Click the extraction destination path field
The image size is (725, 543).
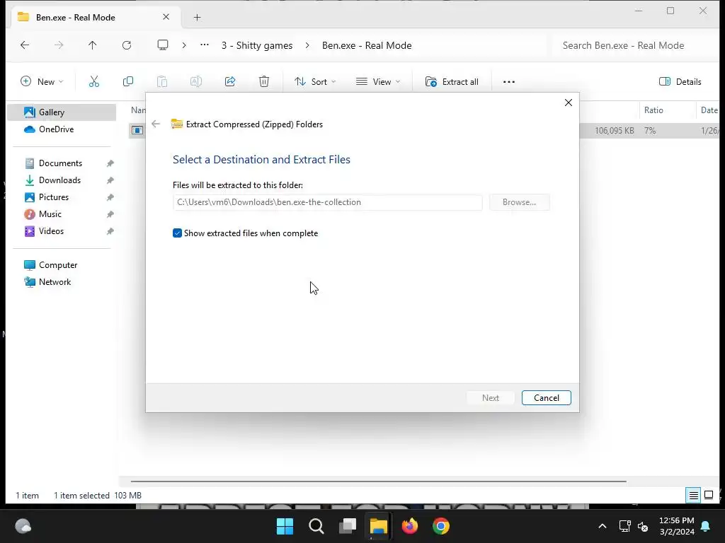tap(327, 202)
